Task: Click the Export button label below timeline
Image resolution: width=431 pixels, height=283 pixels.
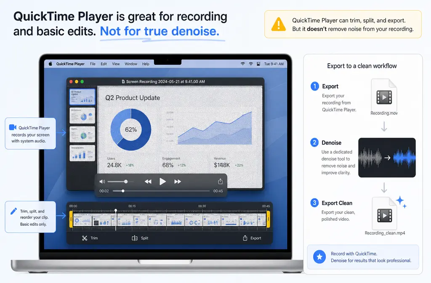Action: click(255, 238)
